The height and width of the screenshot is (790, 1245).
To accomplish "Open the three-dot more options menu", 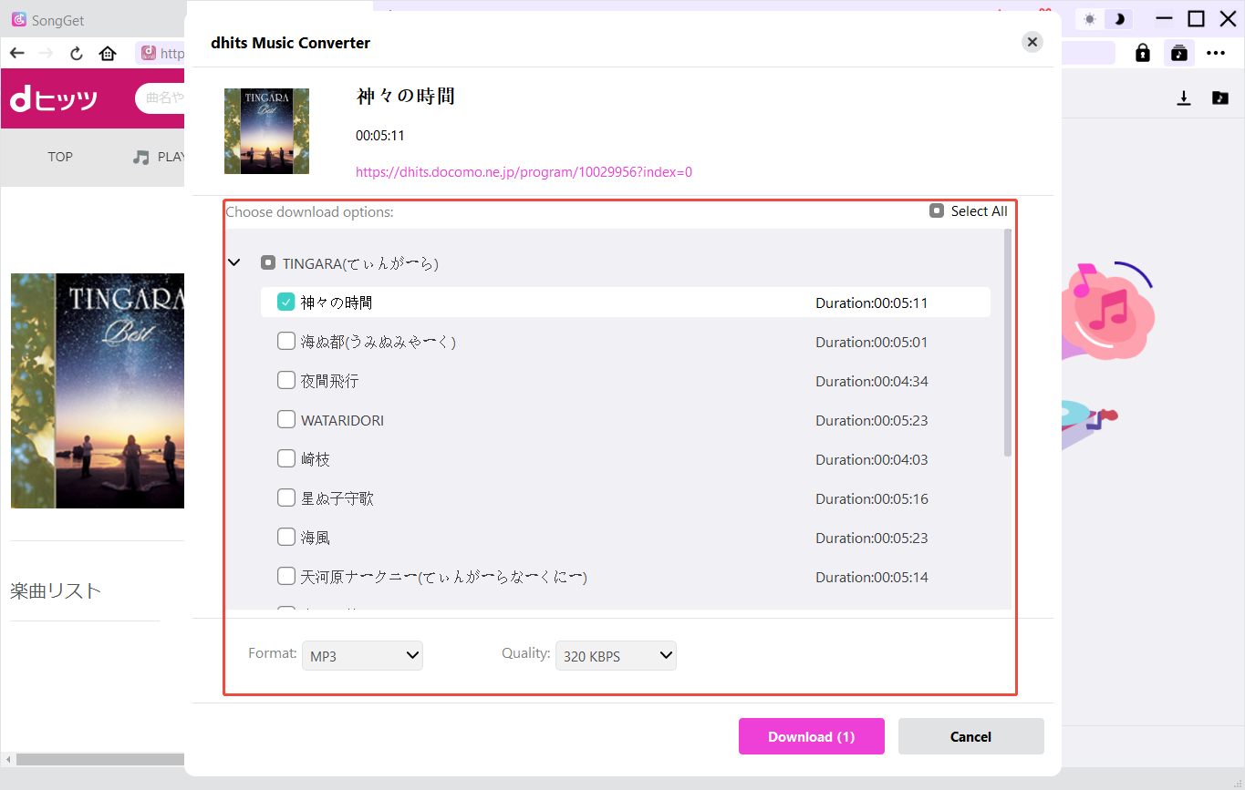I will (x=1216, y=53).
